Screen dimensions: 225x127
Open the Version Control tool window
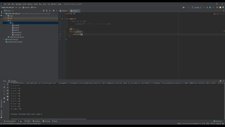[9, 121]
